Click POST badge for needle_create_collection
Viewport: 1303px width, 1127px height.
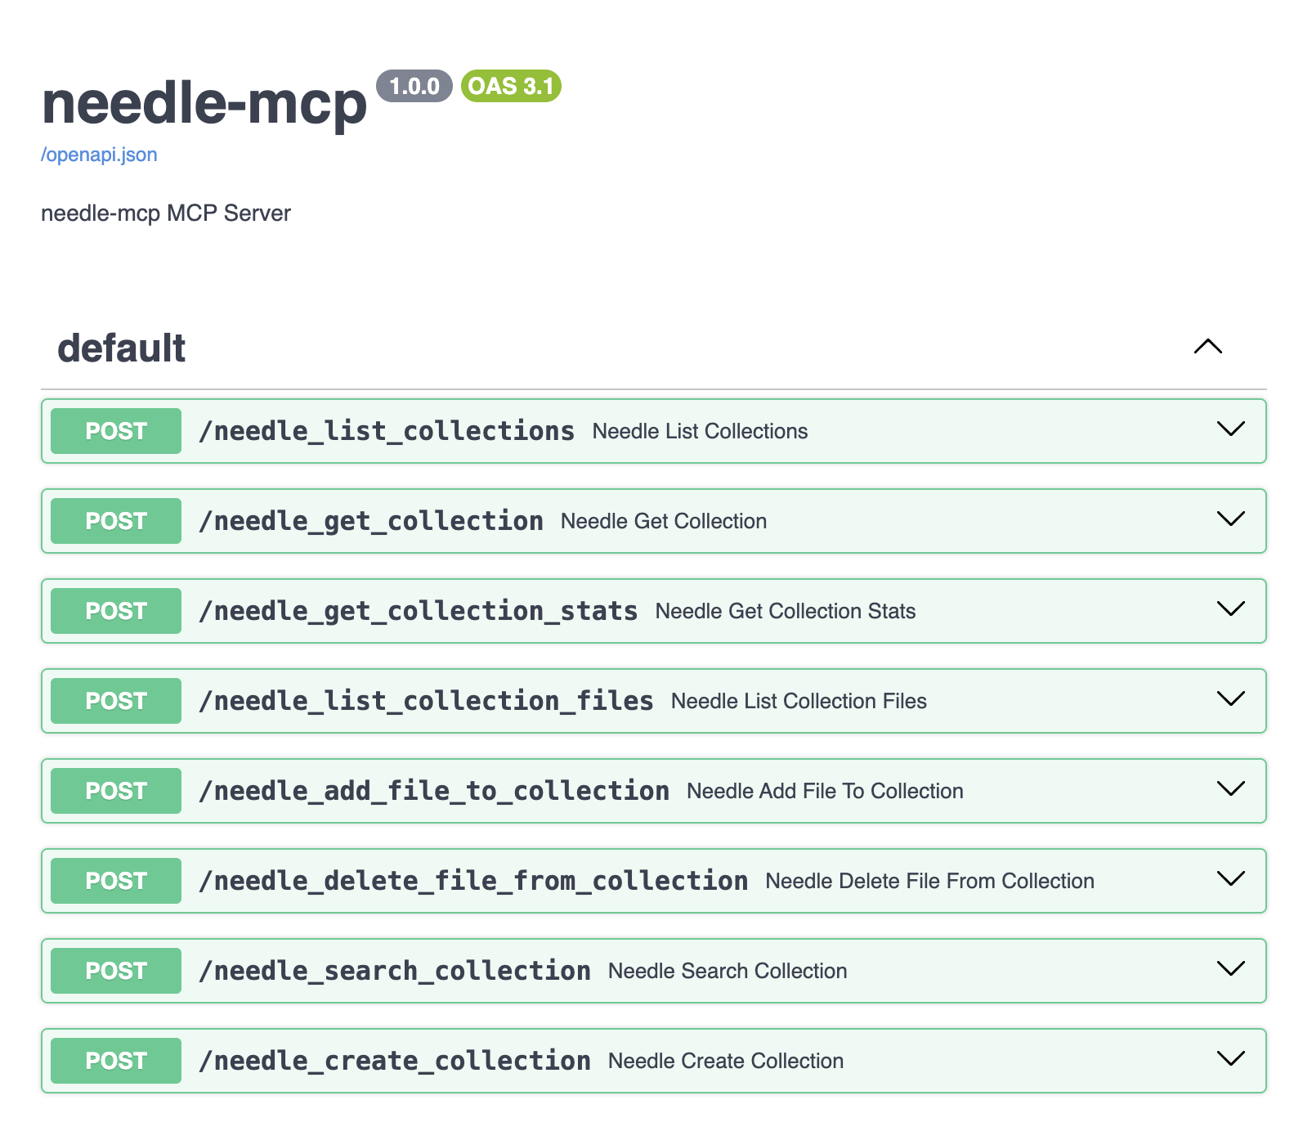[x=116, y=1061]
